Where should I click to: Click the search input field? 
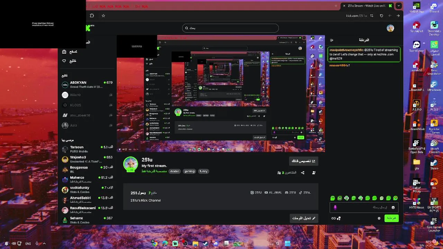tap(230, 28)
